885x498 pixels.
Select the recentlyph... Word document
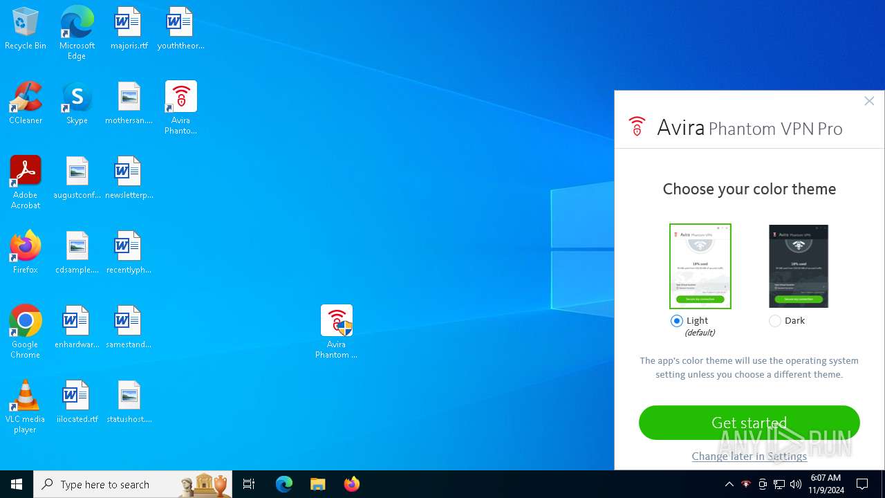coord(129,253)
